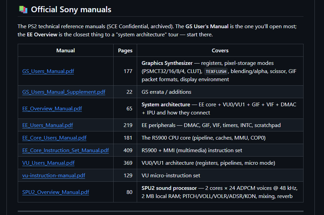This screenshot has height=215, width=324.
Task: Open EE_Core_Instruction_Set_Manual.pdf link
Action: pyautogui.click(x=65, y=150)
